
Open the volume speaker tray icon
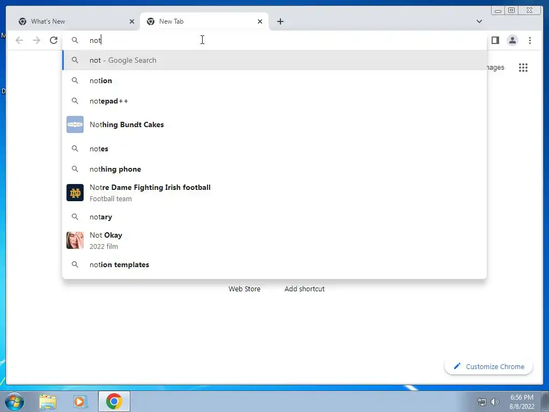point(495,402)
